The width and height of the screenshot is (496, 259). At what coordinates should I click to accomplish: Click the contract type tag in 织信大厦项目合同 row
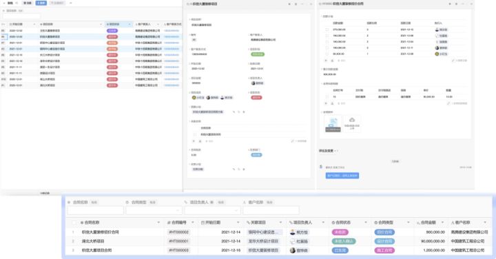click(x=384, y=250)
